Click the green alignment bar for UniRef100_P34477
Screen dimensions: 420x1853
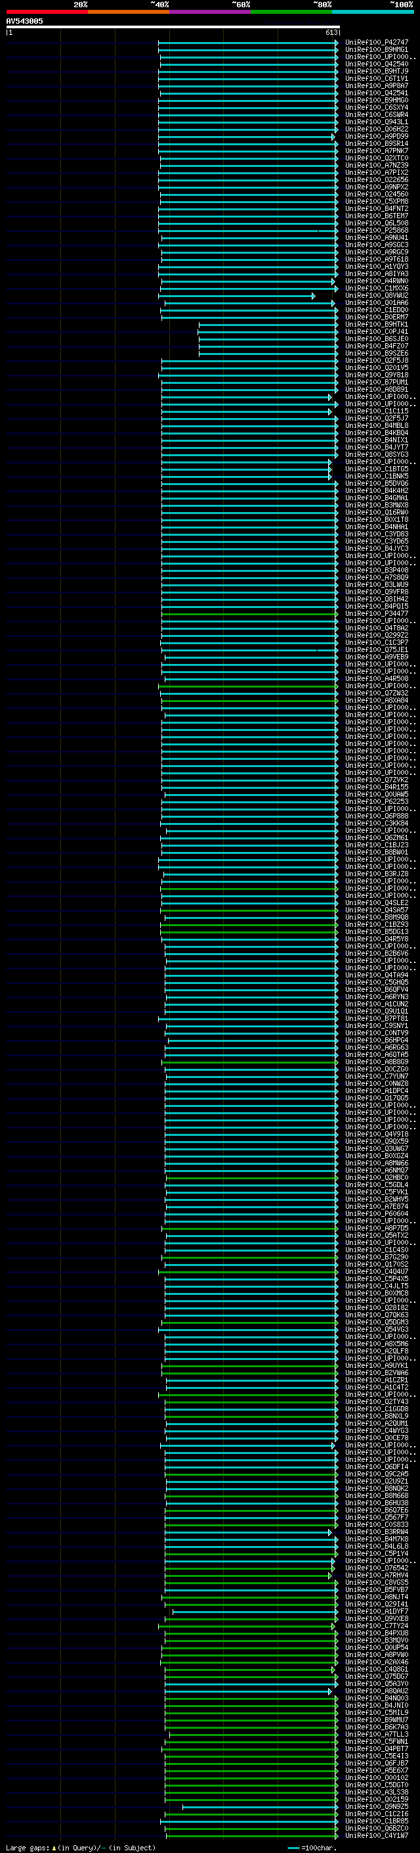(249, 615)
